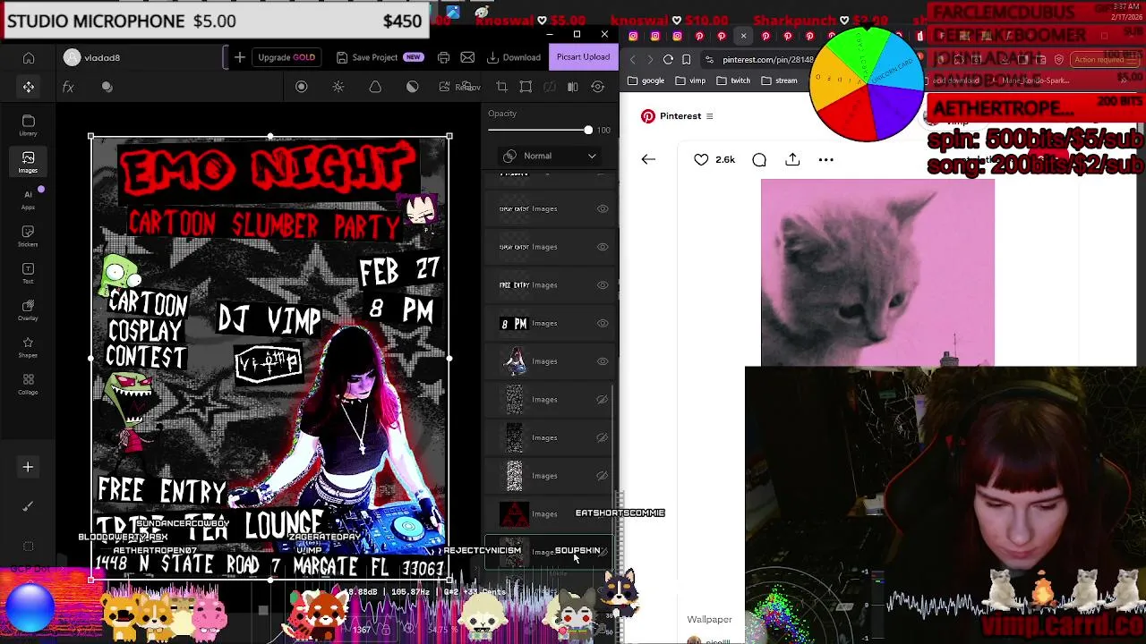Viewport: 1146px width, 644px height.
Task: Open the twitch bookmarks folder
Action: click(x=733, y=80)
